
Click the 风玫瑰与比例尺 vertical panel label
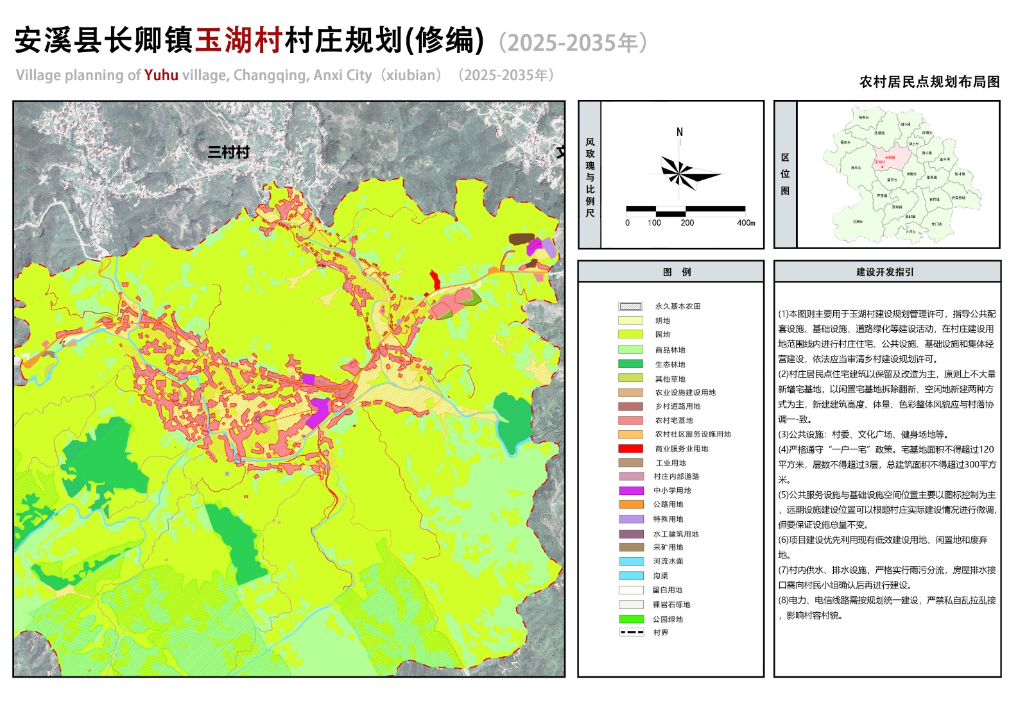pos(589,177)
